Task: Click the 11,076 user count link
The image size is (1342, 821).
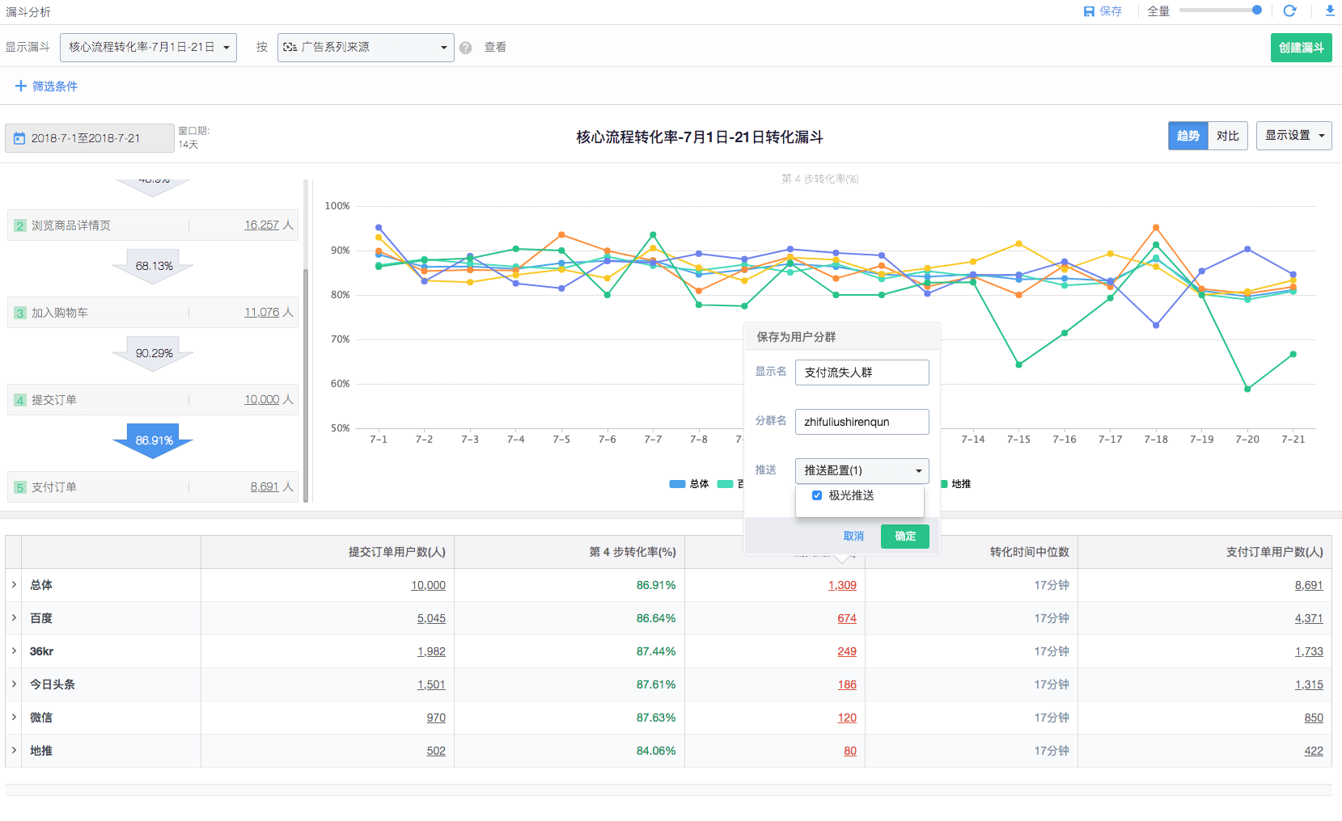Action: [262, 312]
